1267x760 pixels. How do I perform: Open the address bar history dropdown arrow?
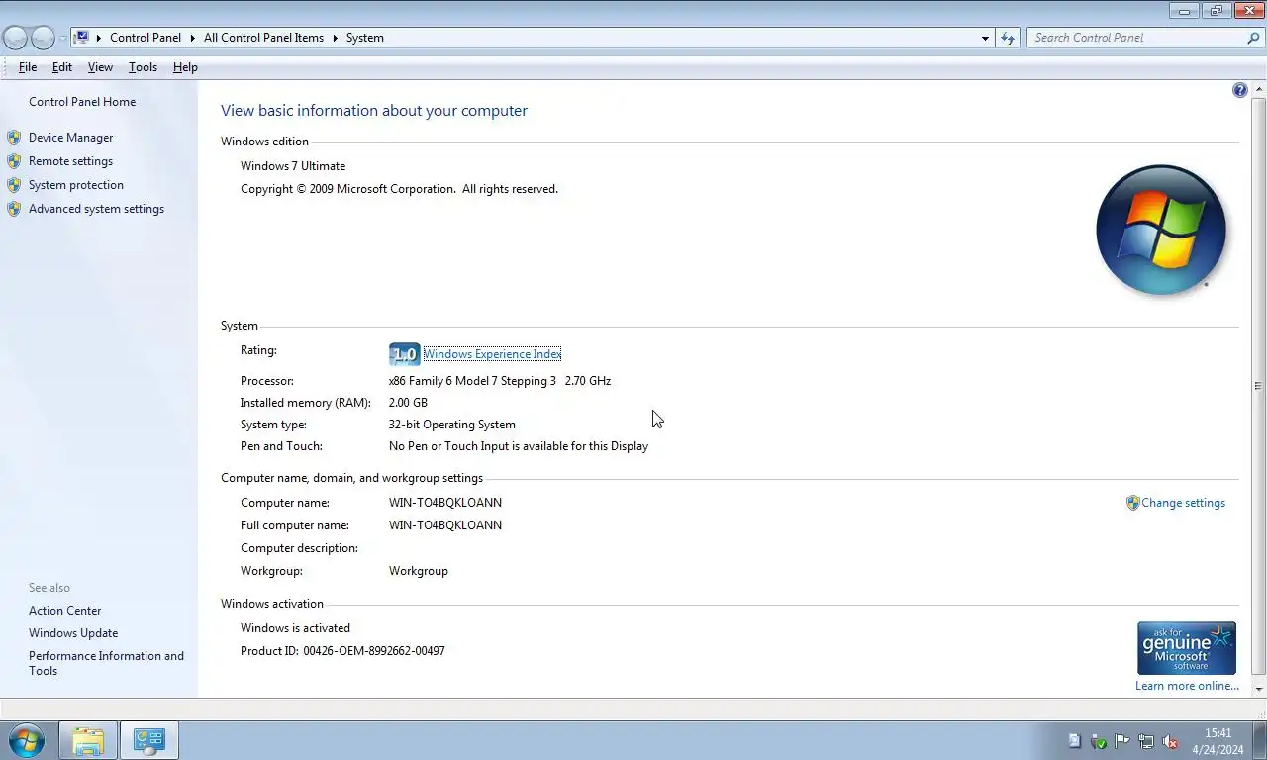[985, 38]
